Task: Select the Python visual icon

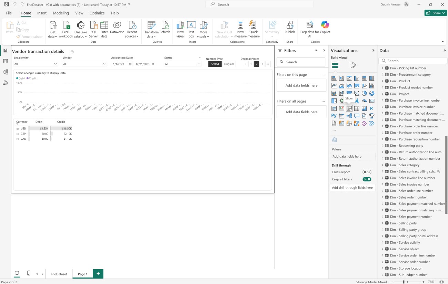Action: click(x=334, y=116)
